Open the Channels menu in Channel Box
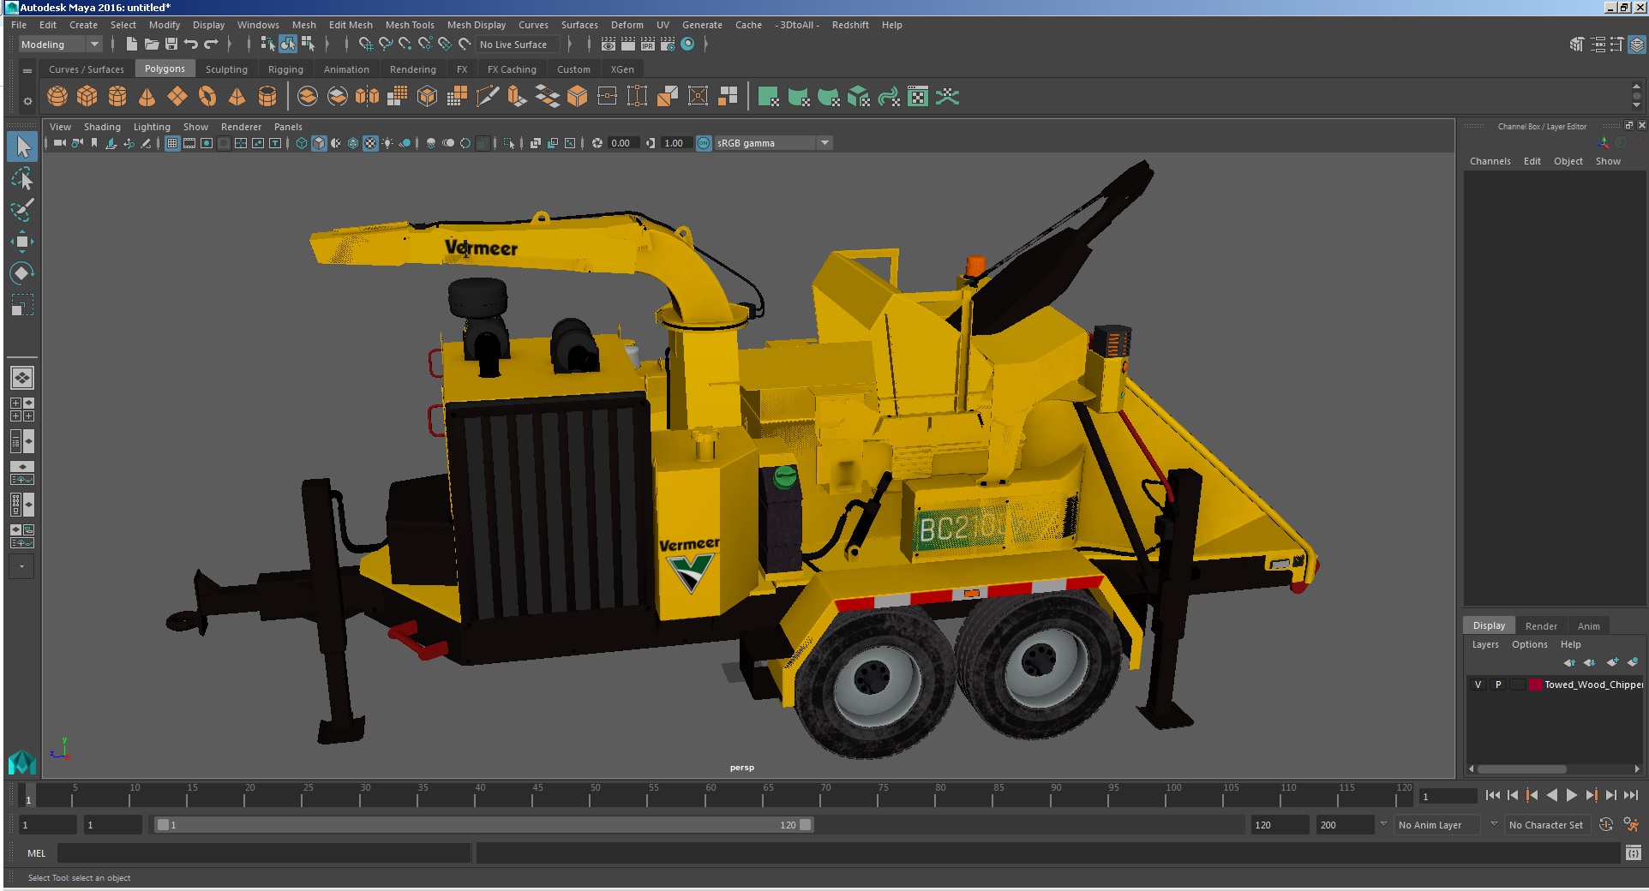 click(x=1490, y=161)
